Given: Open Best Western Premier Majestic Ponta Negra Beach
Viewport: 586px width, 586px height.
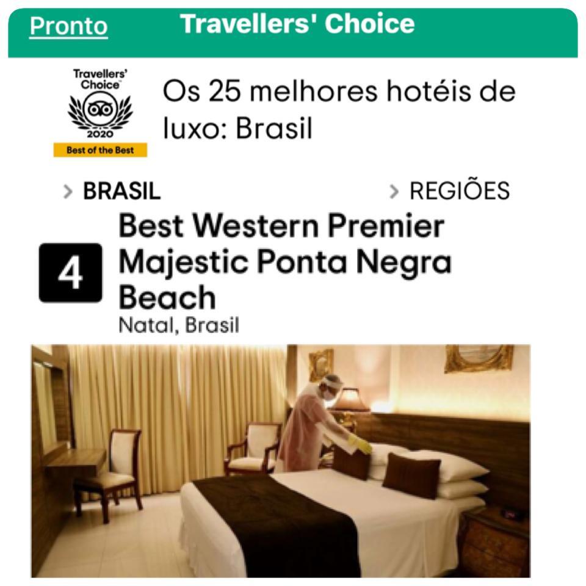Looking at the screenshot, I should [285, 261].
